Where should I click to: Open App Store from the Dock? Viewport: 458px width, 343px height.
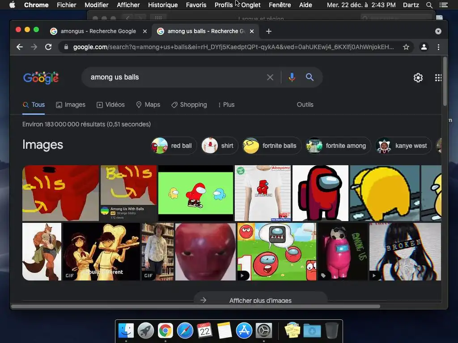[244, 330]
